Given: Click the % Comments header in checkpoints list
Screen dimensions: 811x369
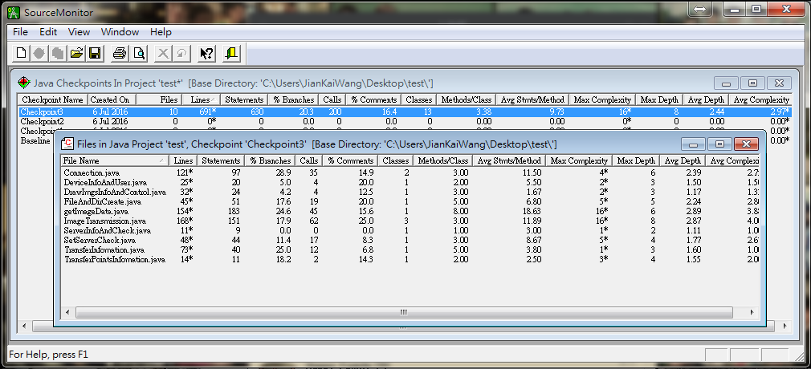Looking at the screenshot, I should pos(373,99).
